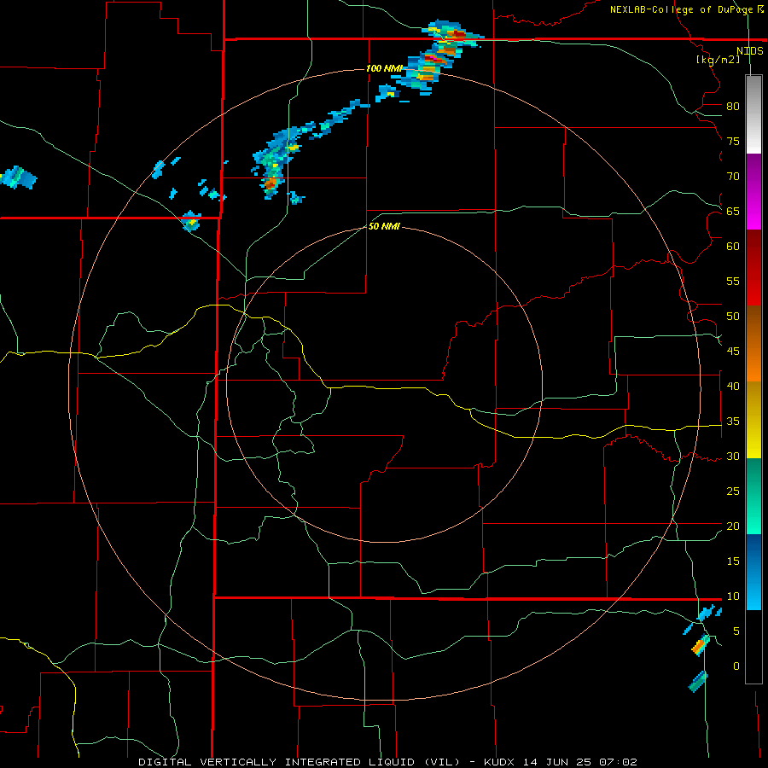
Task: Select the 5 value on the color scale
Action: coord(736,631)
